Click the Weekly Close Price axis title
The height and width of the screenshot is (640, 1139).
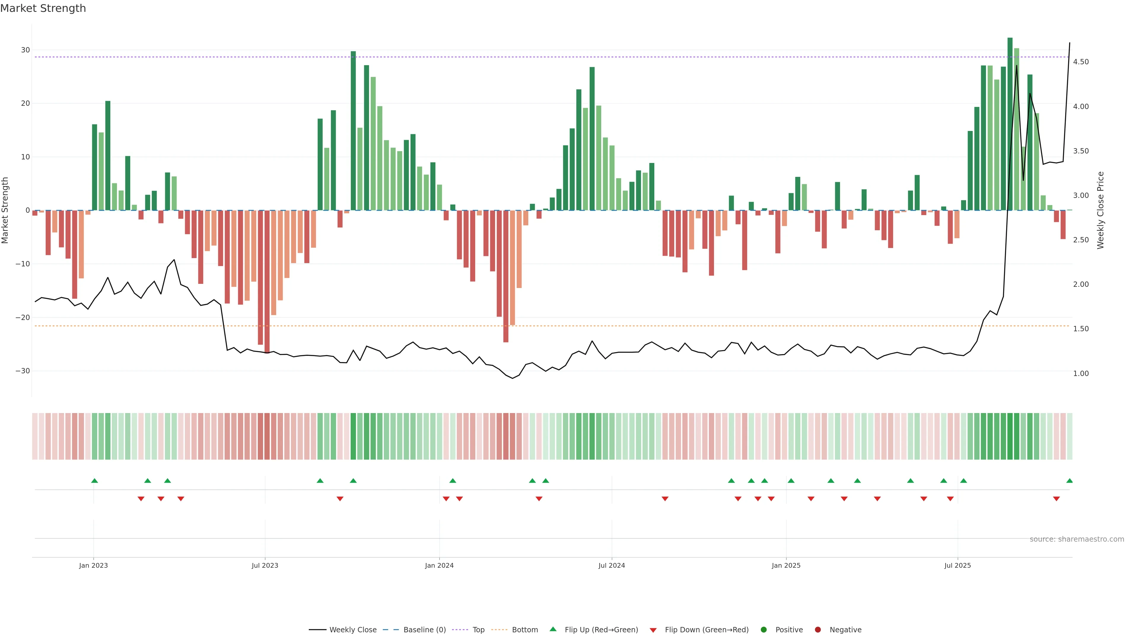tap(1100, 210)
